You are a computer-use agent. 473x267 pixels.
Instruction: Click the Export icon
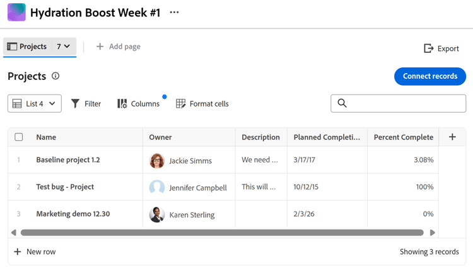429,48
